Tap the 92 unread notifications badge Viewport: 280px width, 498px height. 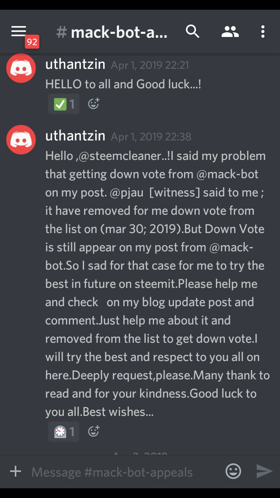32,42
